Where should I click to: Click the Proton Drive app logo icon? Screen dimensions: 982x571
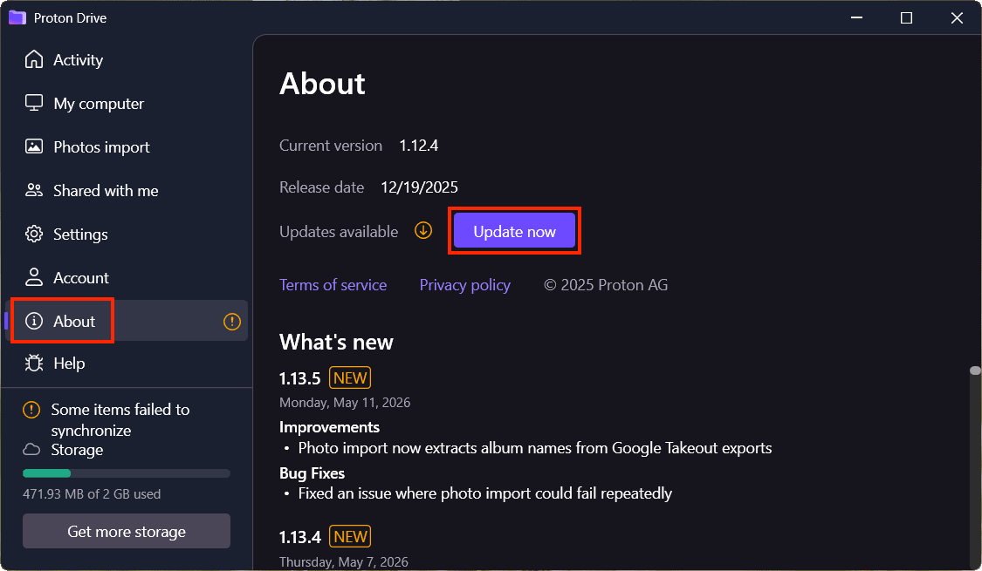point(17,17)
